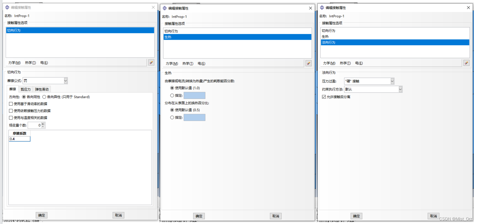Uncheck 允许接触后分离 checkbox
Viewport: 477px width, 224px height.
(324, 97)
